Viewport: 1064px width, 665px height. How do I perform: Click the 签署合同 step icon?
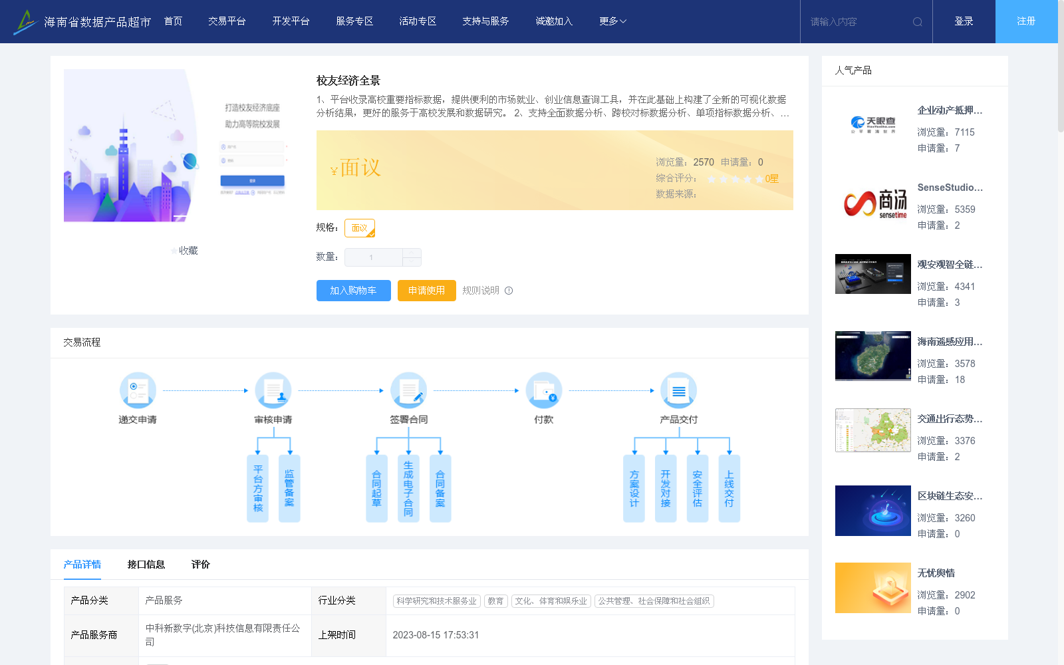pyautogui.click(x=408, y=390)
